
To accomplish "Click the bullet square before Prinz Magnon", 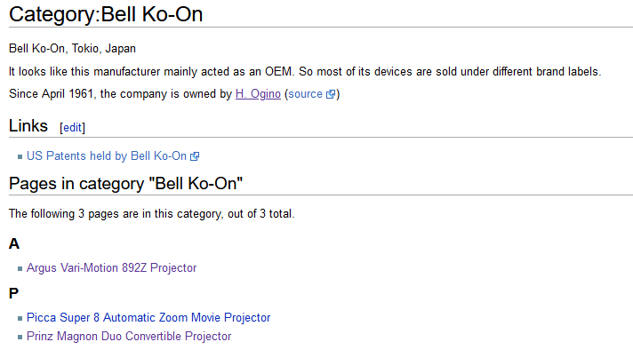I will pos(20,337).
